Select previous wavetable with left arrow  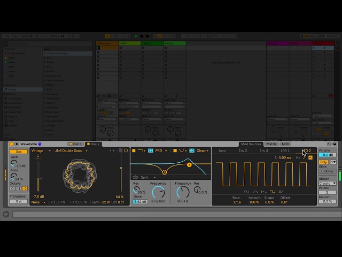pos(111,150)
